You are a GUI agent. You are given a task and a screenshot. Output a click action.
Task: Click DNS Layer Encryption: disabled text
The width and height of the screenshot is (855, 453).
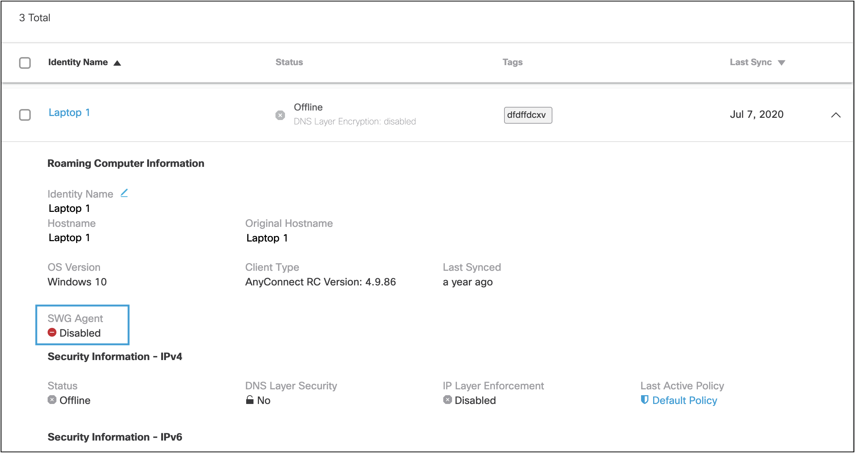click(x=355, y=121)
